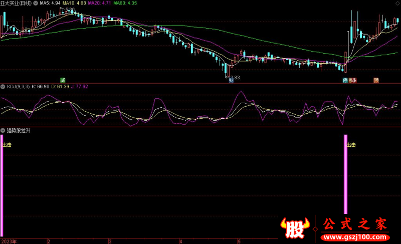Click the MA5 moving average label
The image size is (401, 244).
tap(50, 3)
